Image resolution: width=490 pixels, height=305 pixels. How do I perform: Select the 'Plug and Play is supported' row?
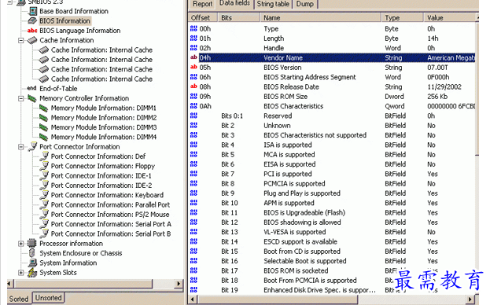332,193
